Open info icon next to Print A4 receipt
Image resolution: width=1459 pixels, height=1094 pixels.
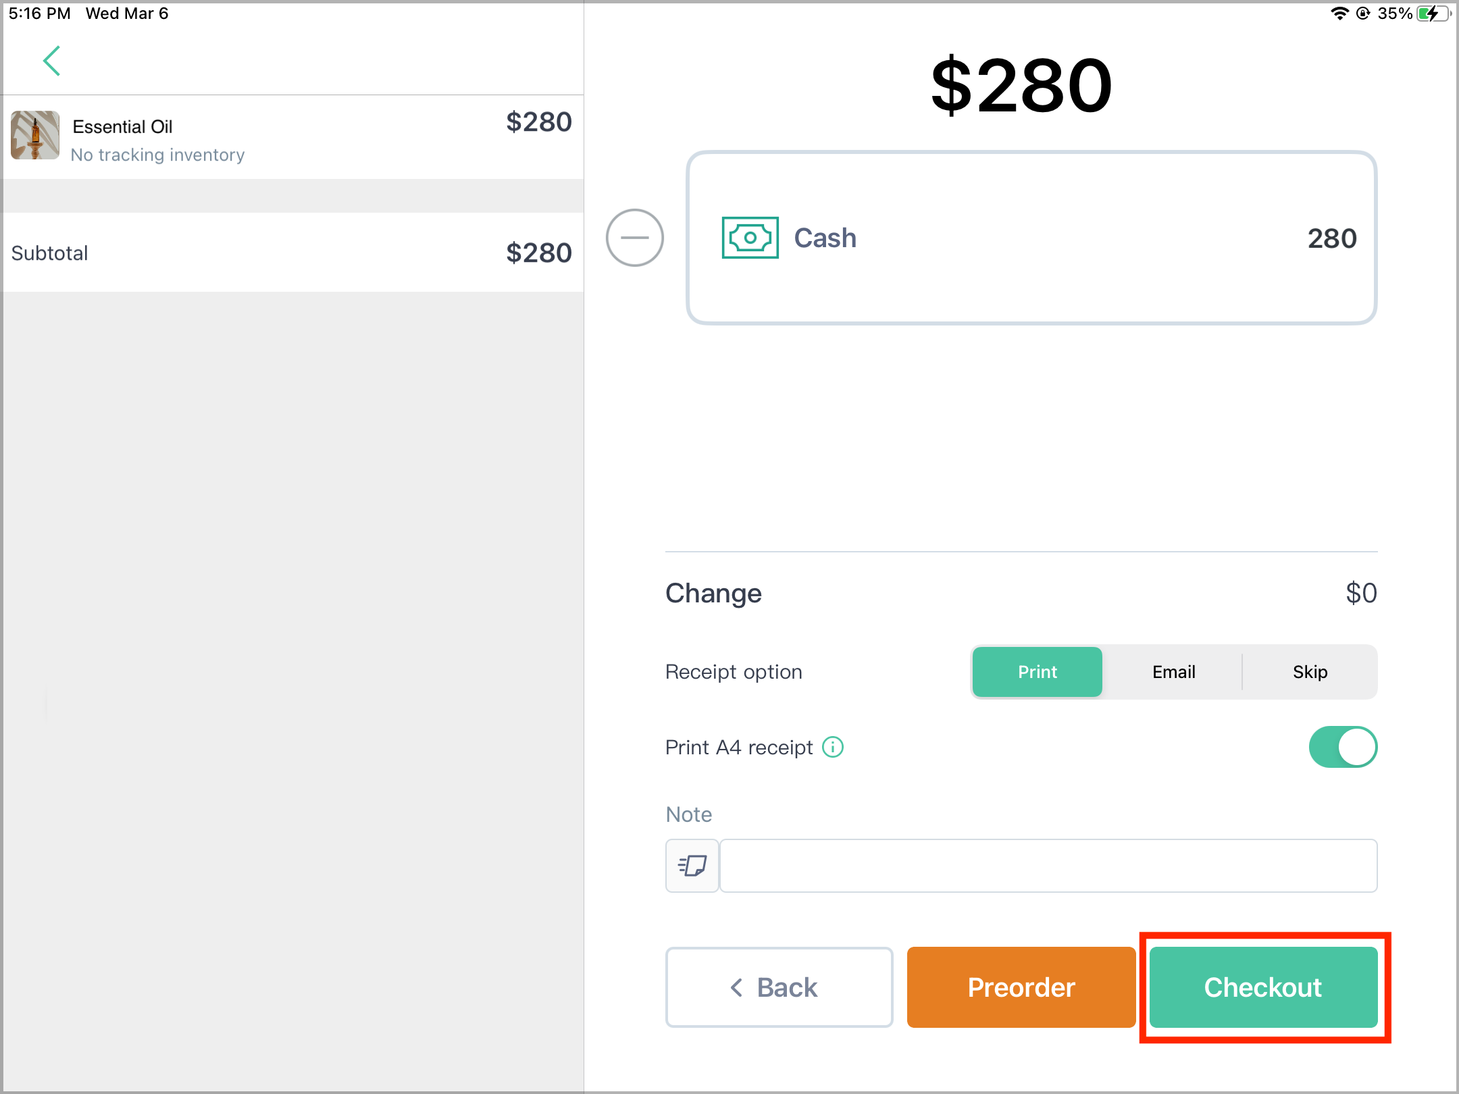pos(833,747)
